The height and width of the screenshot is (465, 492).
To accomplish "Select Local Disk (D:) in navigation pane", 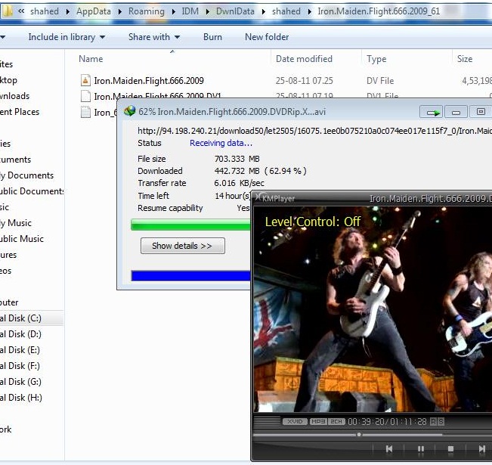I will click(x=20, y=334).
